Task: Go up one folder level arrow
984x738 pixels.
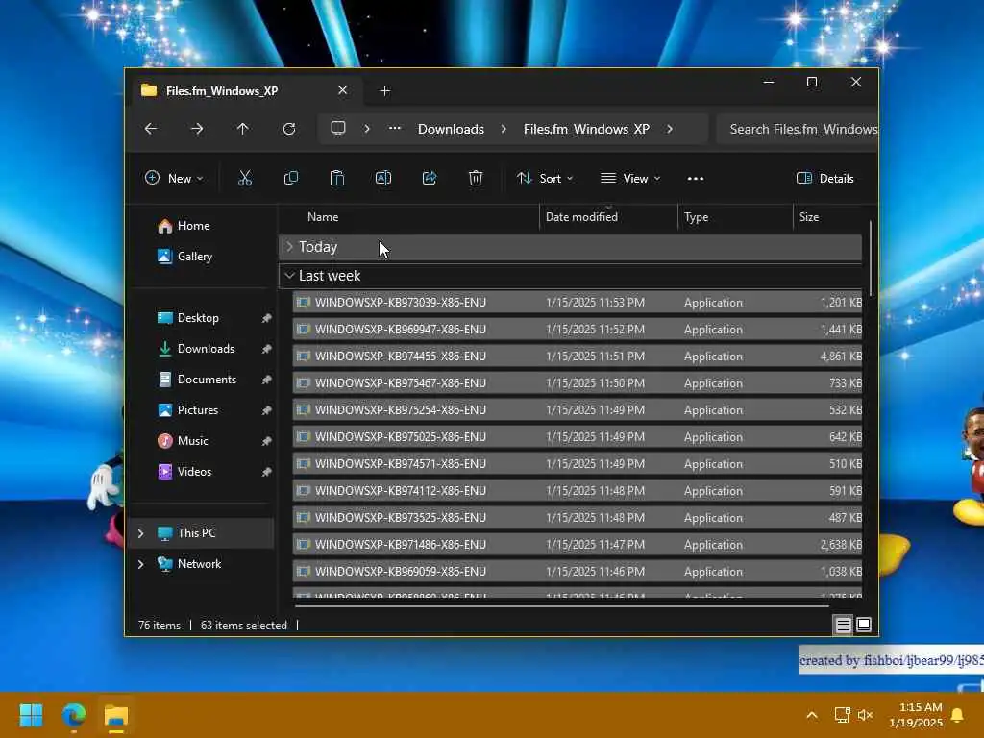Action: [x=243, y=129]
